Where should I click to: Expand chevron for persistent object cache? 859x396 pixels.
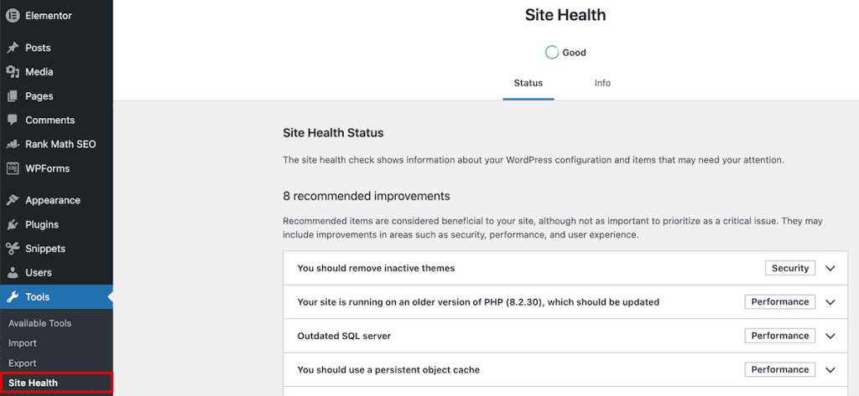tap(830, 370)
